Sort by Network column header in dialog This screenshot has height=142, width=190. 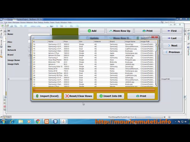101,41
